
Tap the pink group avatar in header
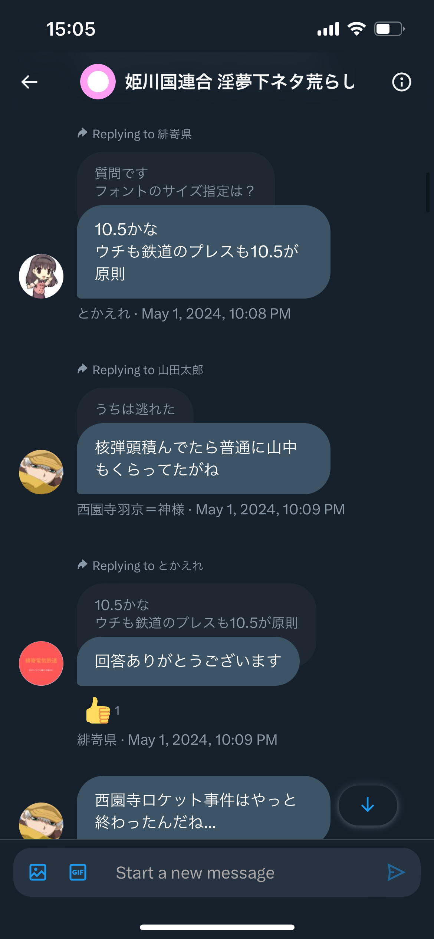[x=98, y=82]
